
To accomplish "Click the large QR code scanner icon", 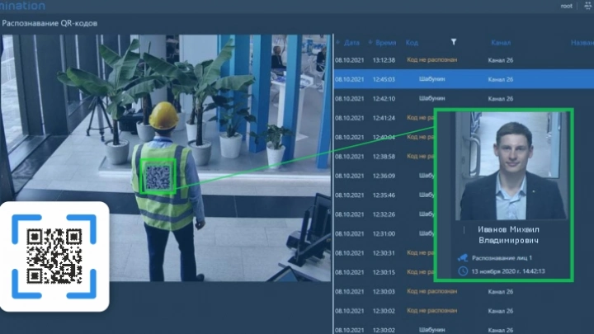I will 54,256.
